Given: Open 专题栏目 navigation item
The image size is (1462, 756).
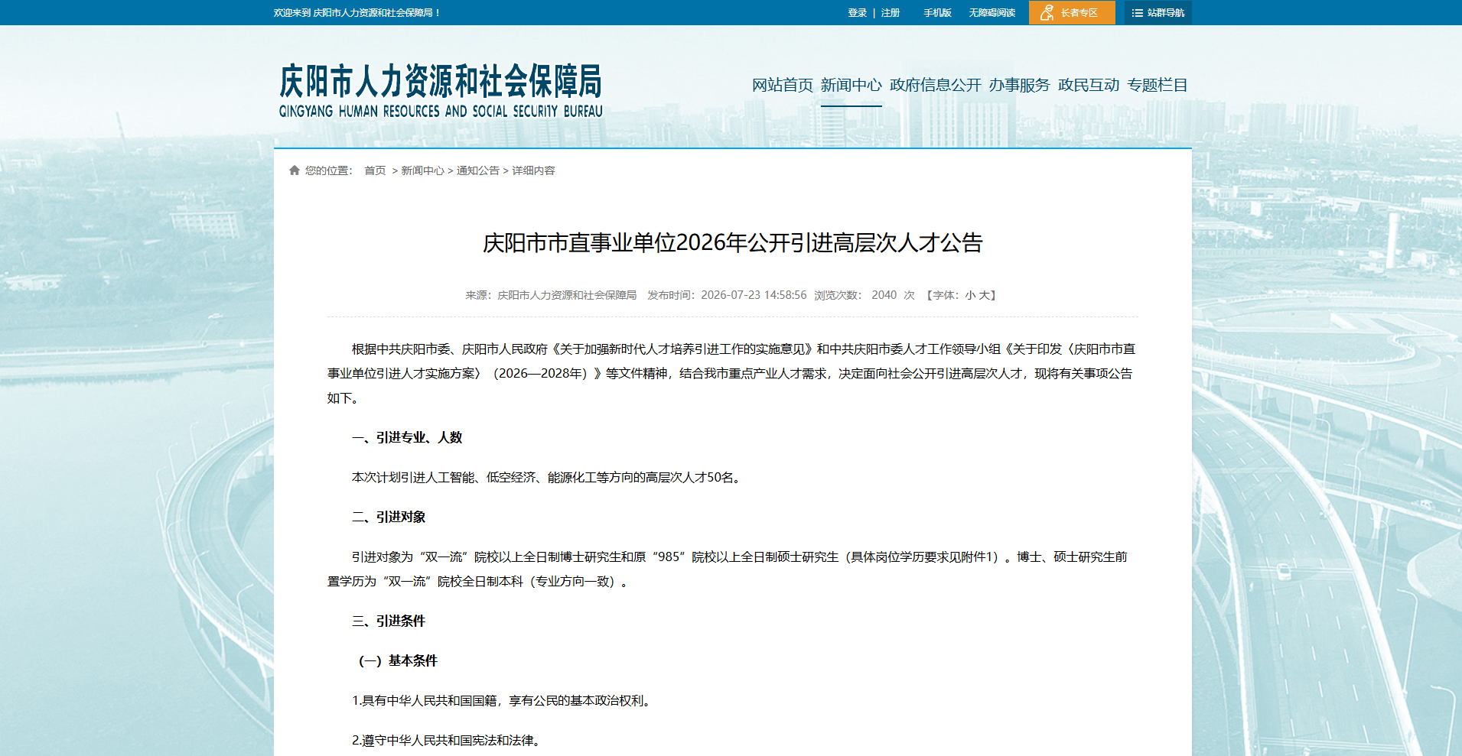Looking at the screenshot, I should coord(1158,85).
